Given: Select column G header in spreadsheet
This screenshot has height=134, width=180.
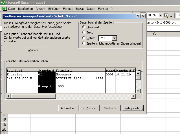Looking at the screenshot, I should (155, 34).
